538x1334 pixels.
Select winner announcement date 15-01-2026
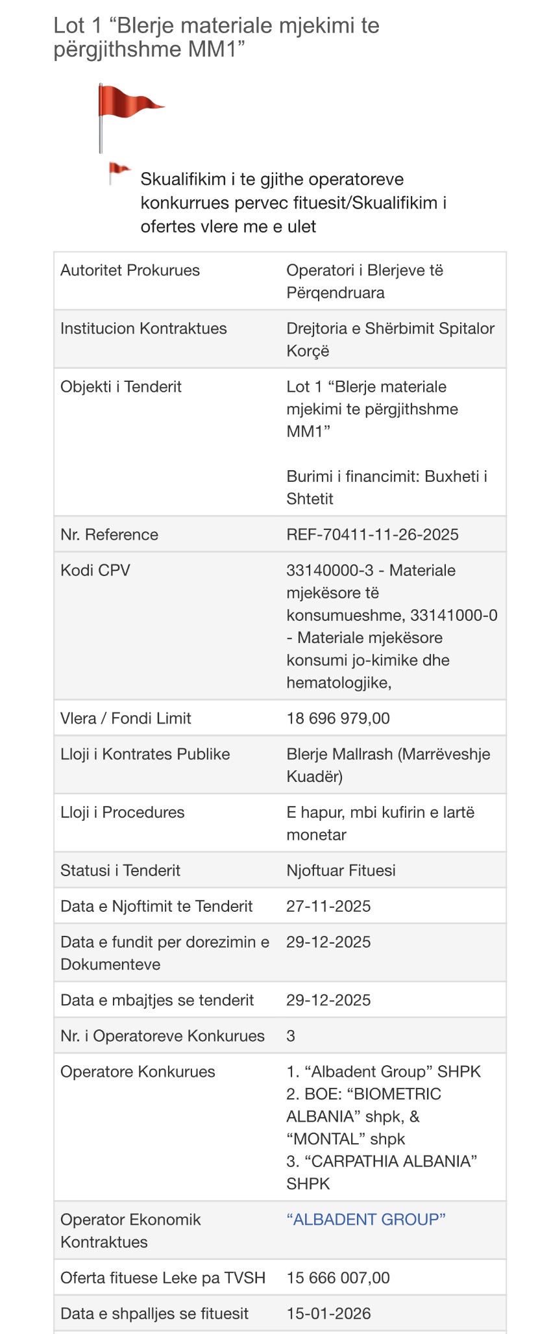pyautogui.click(x=328, y=1313)
